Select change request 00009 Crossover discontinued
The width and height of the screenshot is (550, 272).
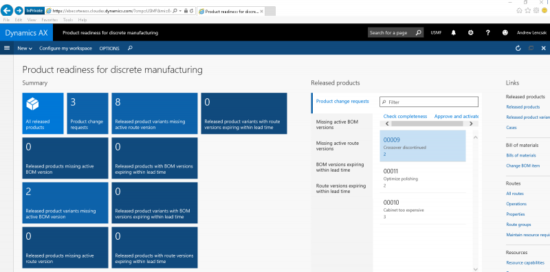click(423, 146)
